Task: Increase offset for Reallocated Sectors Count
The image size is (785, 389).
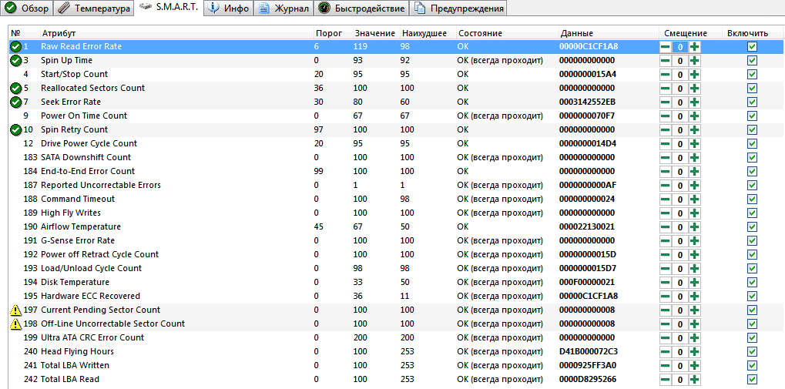Action: click(x=695, y=89)
